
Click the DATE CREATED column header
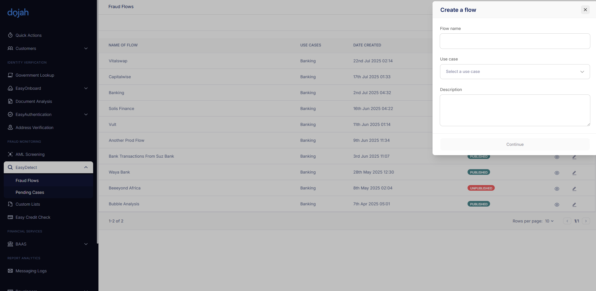367,45
